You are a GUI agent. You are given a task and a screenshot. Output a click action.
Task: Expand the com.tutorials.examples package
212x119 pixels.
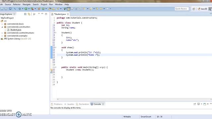click(x=2, y=36)
